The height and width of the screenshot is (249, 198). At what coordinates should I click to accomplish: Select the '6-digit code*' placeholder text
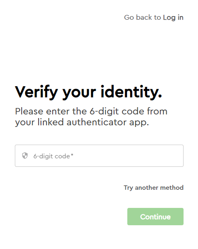(53, 156)
